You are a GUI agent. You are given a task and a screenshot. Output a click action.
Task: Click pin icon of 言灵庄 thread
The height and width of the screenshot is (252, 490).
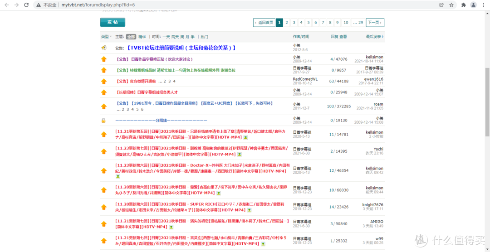point(104,241)
